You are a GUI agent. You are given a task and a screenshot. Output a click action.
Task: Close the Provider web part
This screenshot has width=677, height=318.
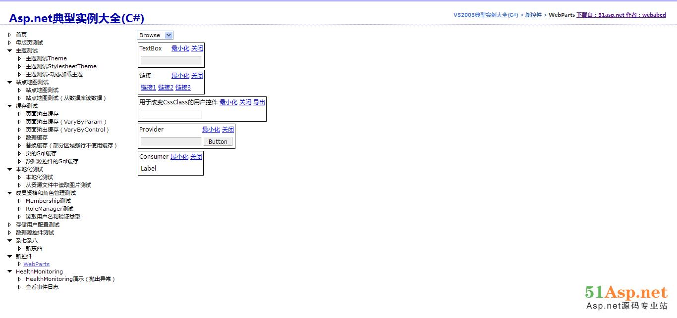(228, 130)
